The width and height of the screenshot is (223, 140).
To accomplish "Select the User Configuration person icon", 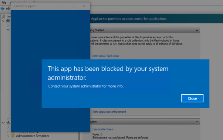I will 8,123.
